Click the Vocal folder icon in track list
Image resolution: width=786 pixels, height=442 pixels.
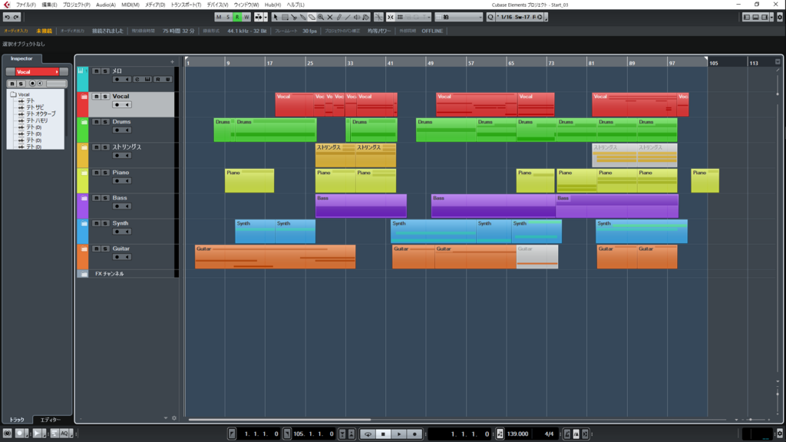tap(84, 97)
